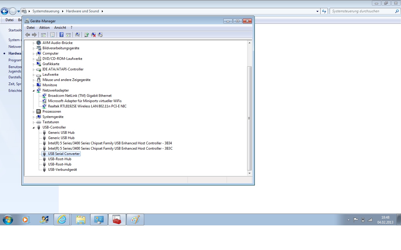This screenshot has height=250, width=401.
Task: Switch to Control Panel taskbar button
Action: click(x=99, y=219)
